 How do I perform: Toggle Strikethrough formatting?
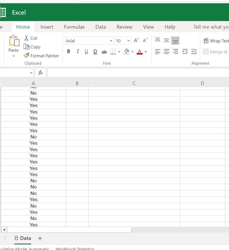(104, 52)
